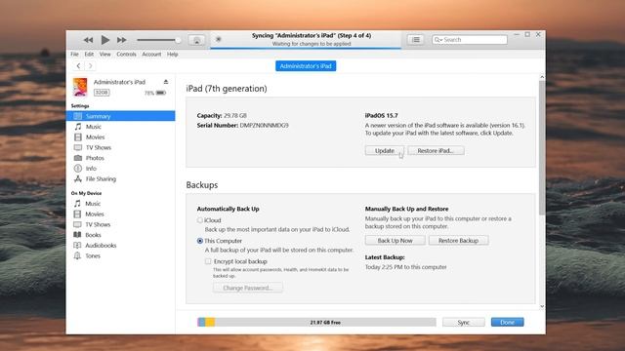Open the Up Next list view button
Screen dimensions: 625x351
pos(416,40)
